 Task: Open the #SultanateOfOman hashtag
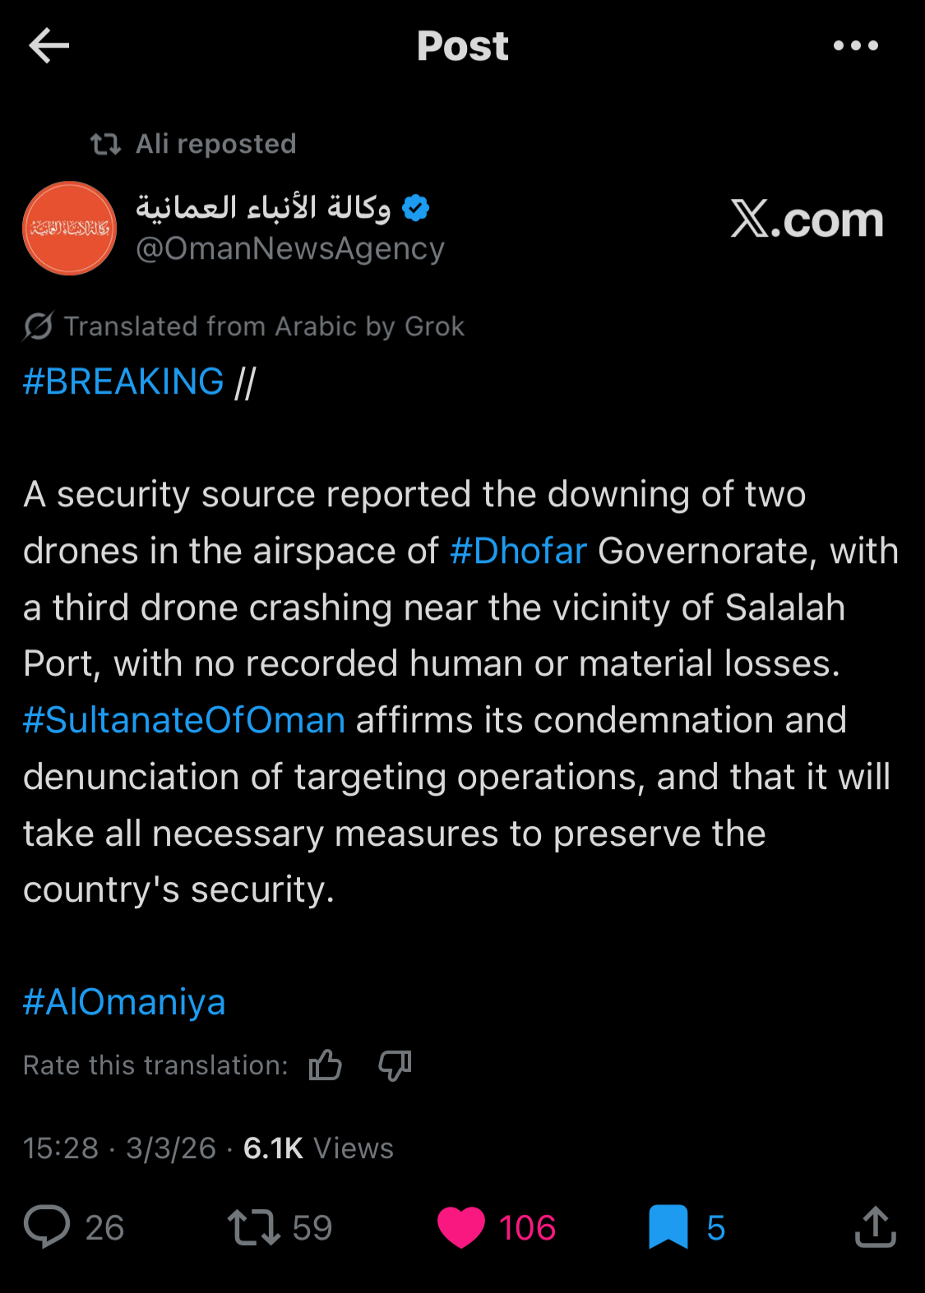click(x=184, y=720)
